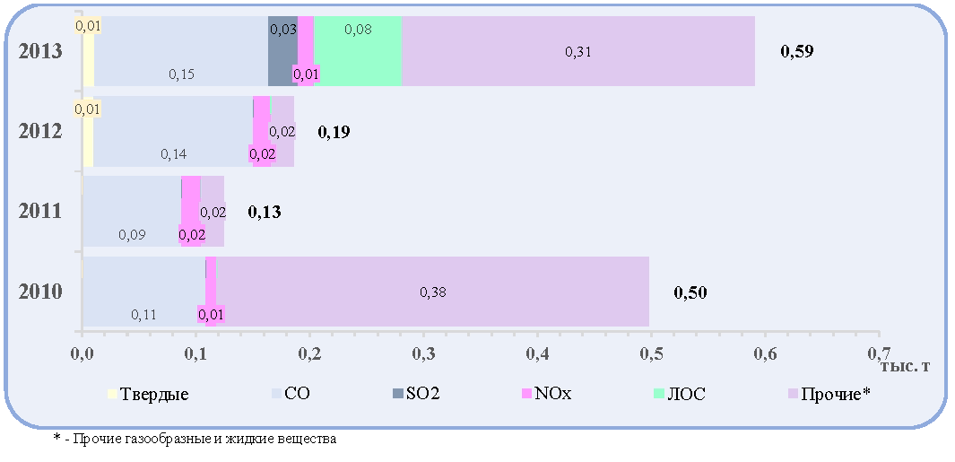Click the 0,09 CO segment of 2011

coord(132,211)
